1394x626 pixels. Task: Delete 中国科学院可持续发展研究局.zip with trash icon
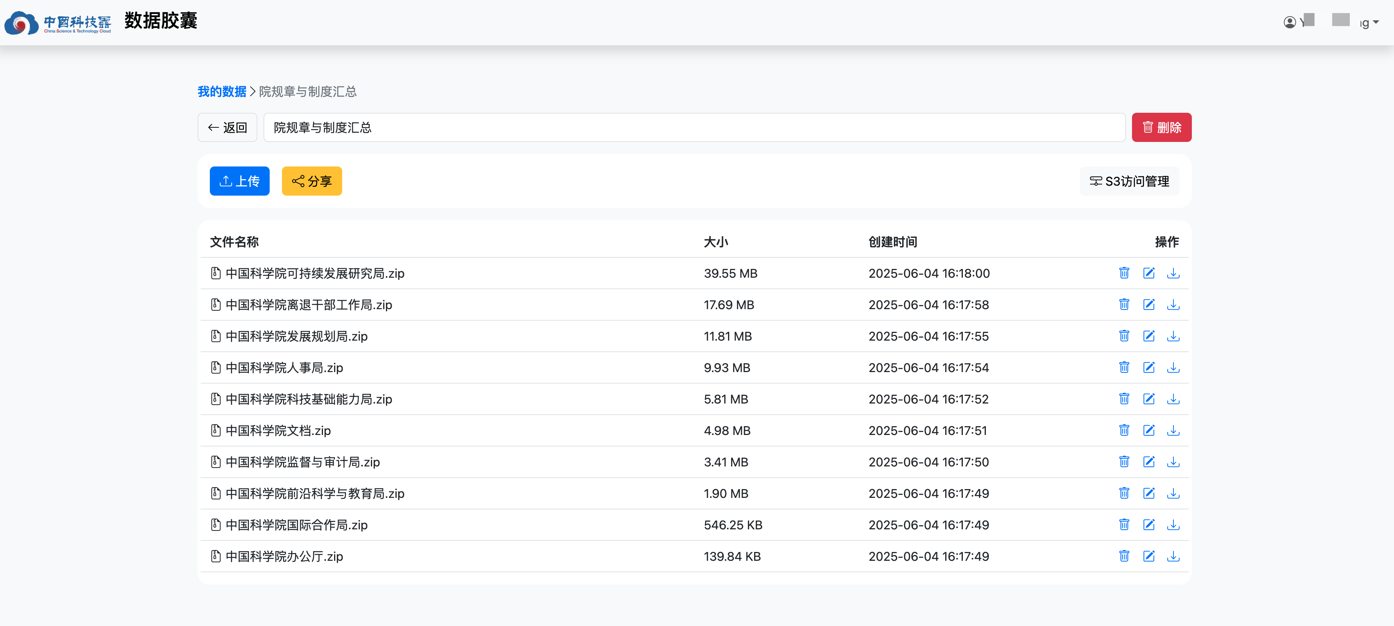click(x=1124, y=273)
